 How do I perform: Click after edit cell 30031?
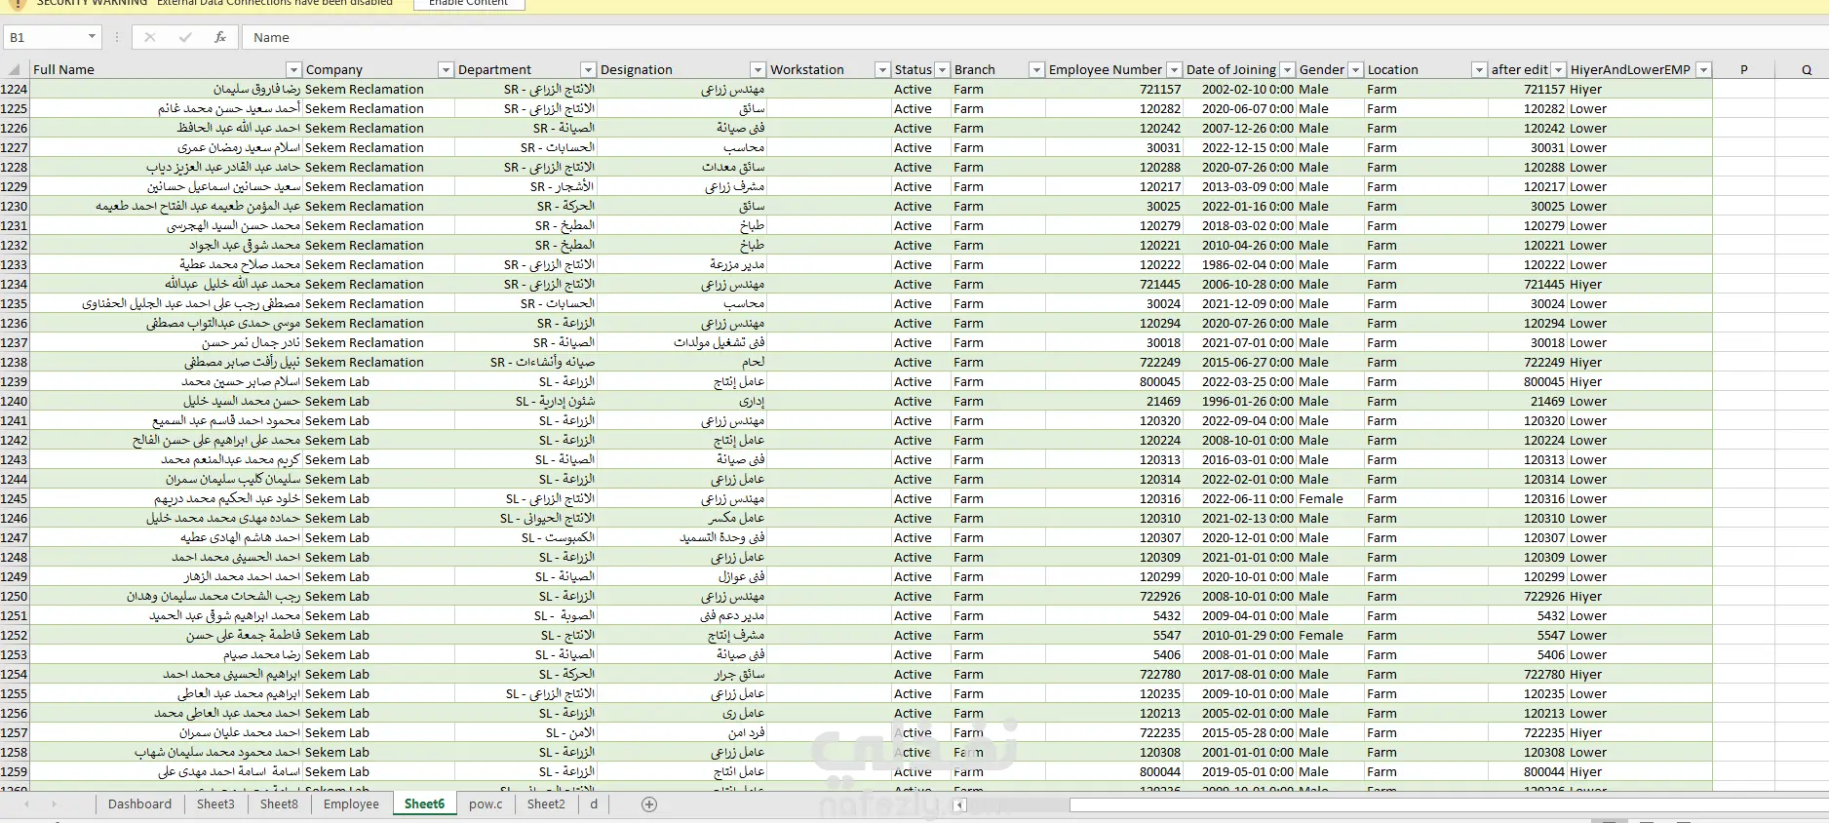coord(1528,147)
